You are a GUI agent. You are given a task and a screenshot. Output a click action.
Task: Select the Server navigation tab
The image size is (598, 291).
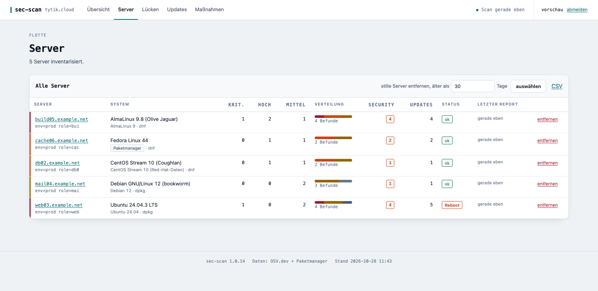coord(126,10)
